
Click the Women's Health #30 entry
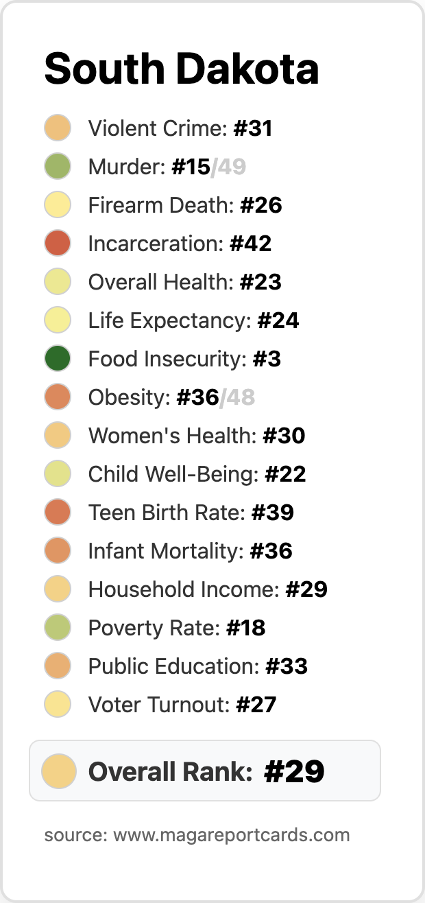pyautogui.click(x=175, y=436)
